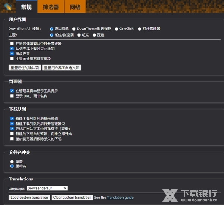Toggle 新建下载到队列后打开管理器页 checkbox
224x205 pixels.
tap(12, 123)
